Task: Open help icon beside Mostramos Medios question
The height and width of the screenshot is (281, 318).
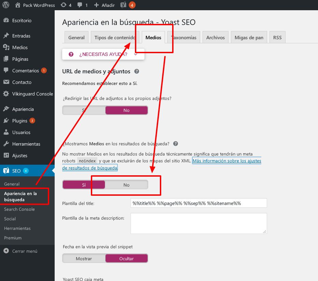Action: point(176,144)
